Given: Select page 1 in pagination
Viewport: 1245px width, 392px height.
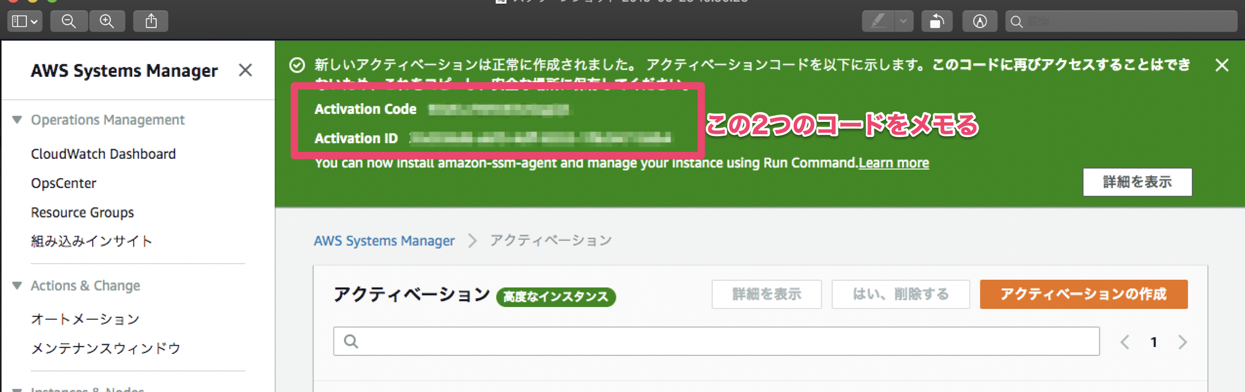Looking at the screenshot, I should coord(1154,342).
